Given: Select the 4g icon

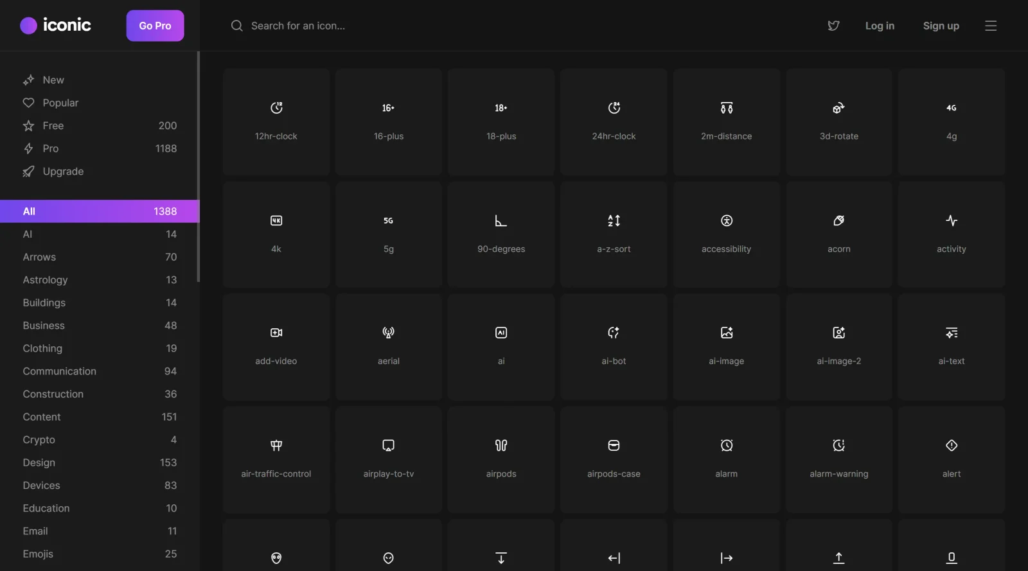Looking at the screenshot, I should (952, 122).
